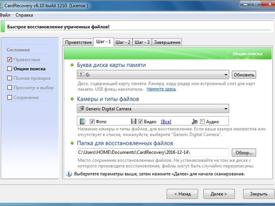
Task: Click the music note icon next to Аудио
Action: tap(194, 121)
